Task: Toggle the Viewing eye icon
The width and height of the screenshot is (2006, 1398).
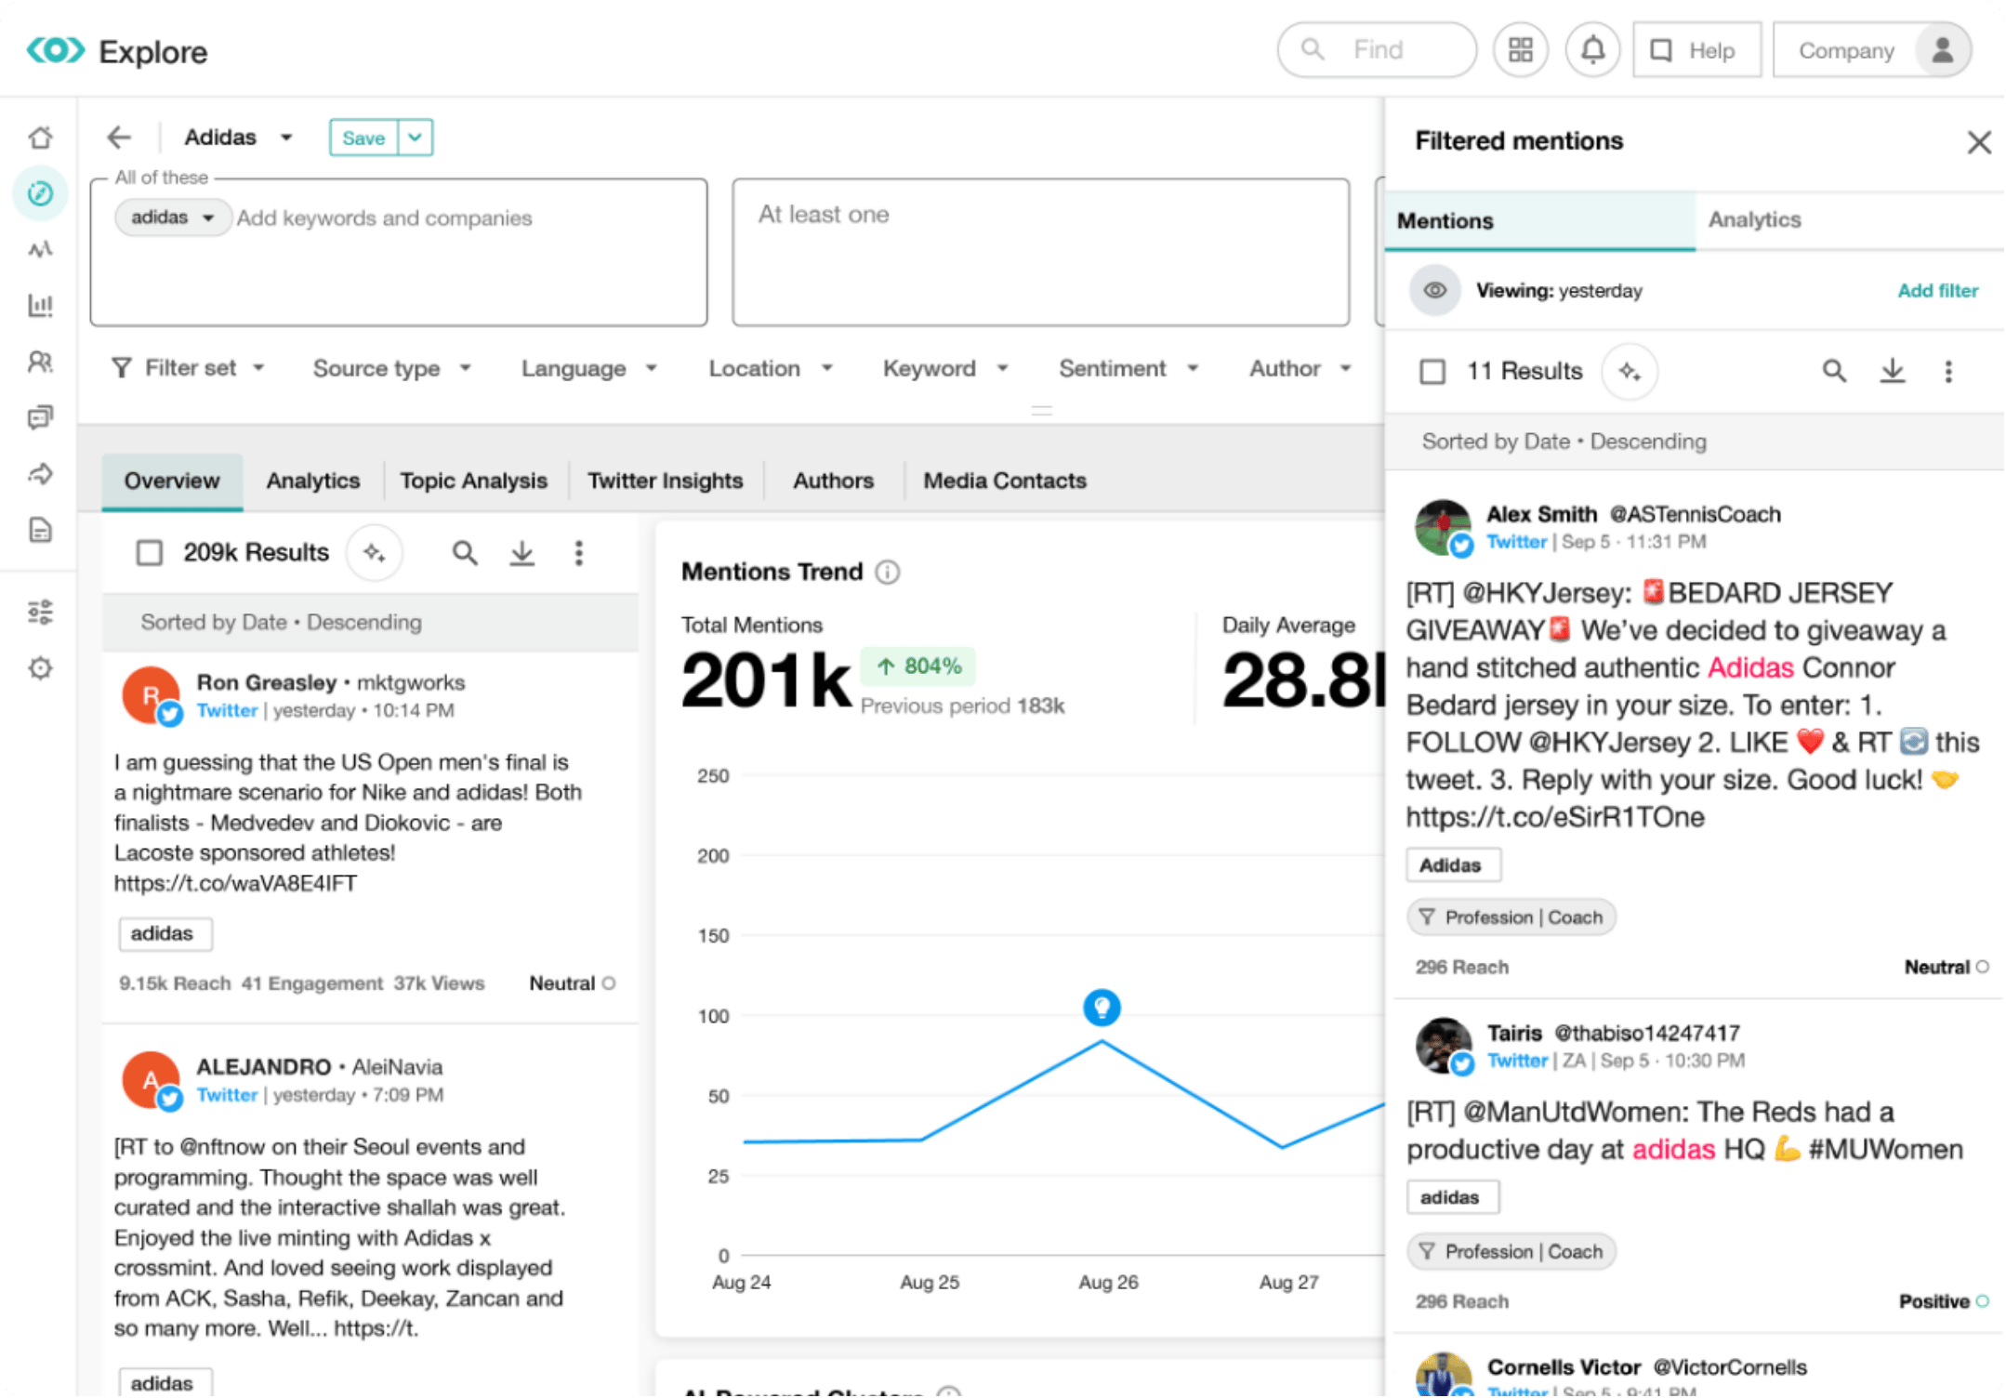Action: tap(1434, 291)
